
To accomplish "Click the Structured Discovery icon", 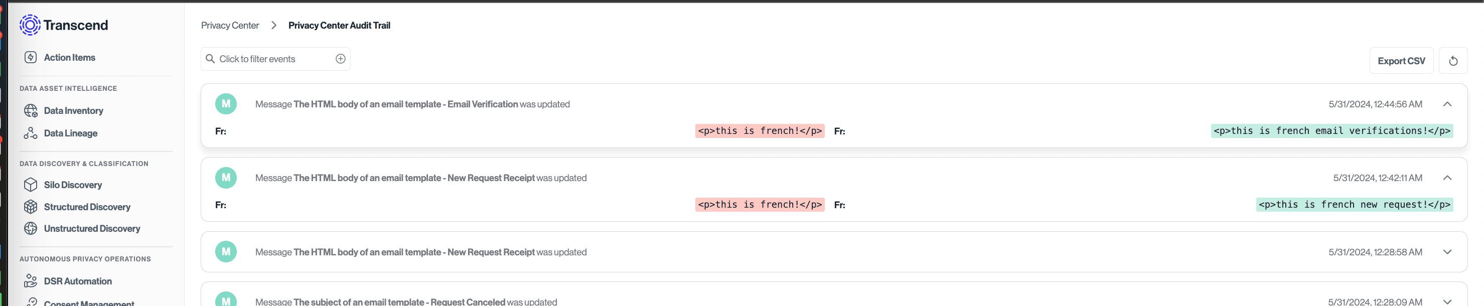I will [x=31, y=206].
